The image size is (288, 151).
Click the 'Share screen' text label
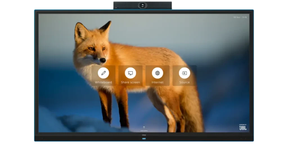130,83
